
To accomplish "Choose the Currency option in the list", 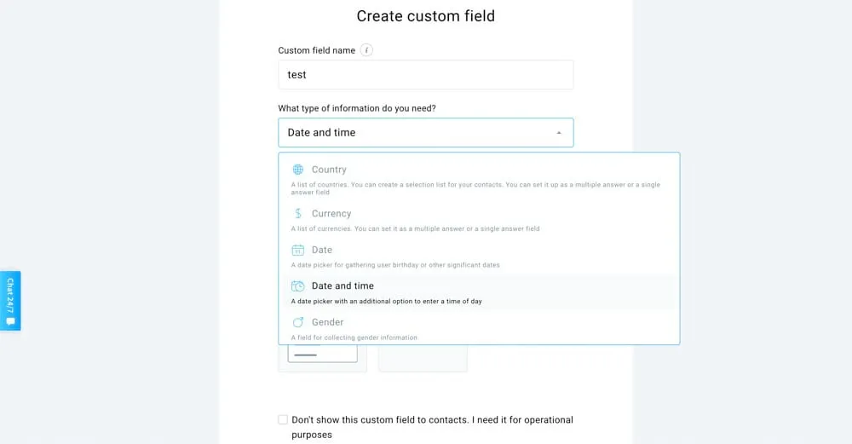I will pos(331,214).
